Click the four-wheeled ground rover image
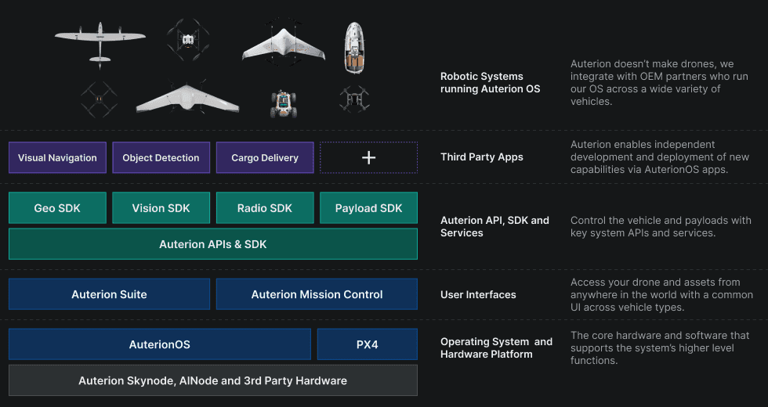Screen dimensions: 768x407 (283, 103)
